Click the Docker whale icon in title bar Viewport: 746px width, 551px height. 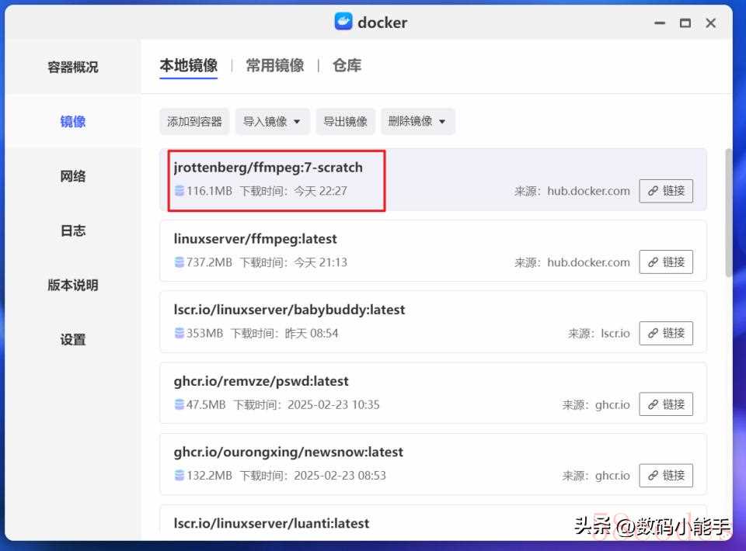pos(343,22)
